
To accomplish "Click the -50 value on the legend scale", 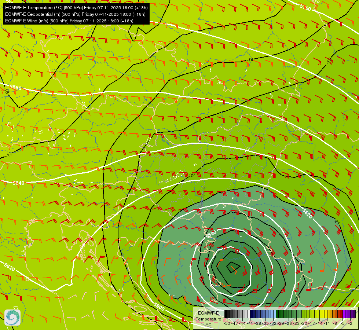I will click(227, 324).
